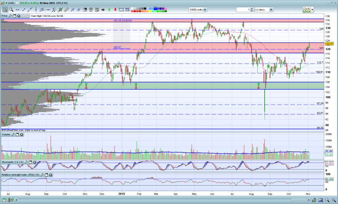338x204 pixels.
Task: Click the horizontal zoom fit icon
Action: [321, 200]
